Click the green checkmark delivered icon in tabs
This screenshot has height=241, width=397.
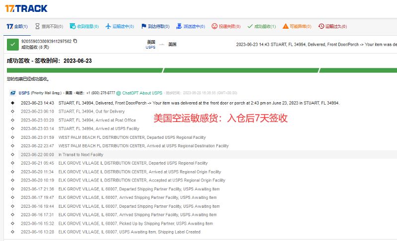(250, 26)
